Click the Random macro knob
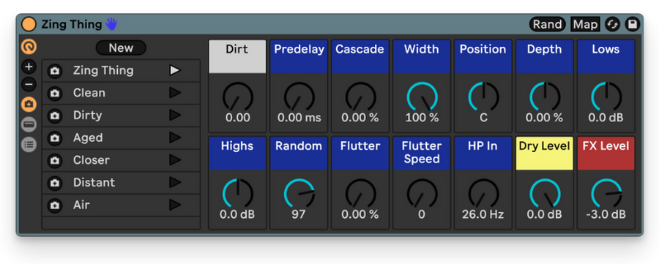Viewport: 659px width, 264px height. tap(299, 194)
